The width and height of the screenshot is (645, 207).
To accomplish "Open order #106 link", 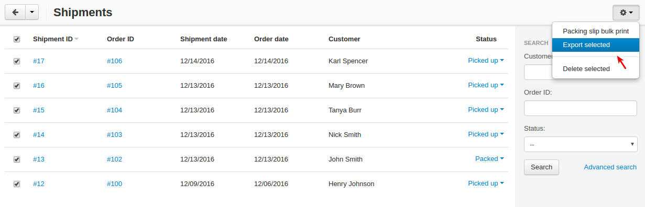I will [114, 61].
